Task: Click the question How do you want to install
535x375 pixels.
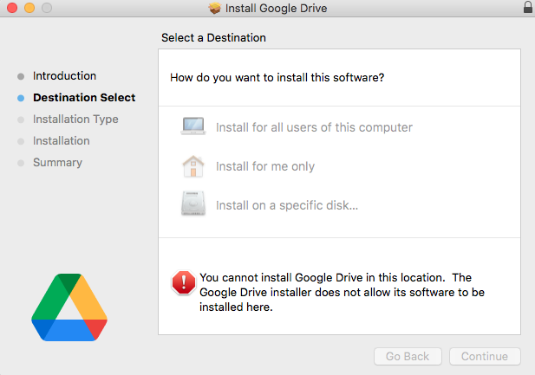Action: [277, 77]
